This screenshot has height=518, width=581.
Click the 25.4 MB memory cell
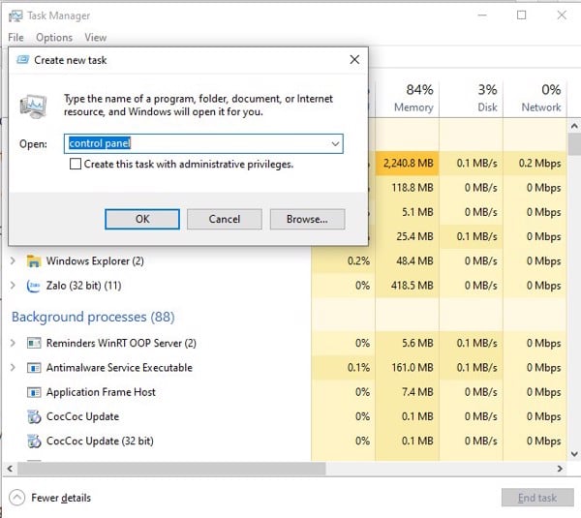(408, 236)
